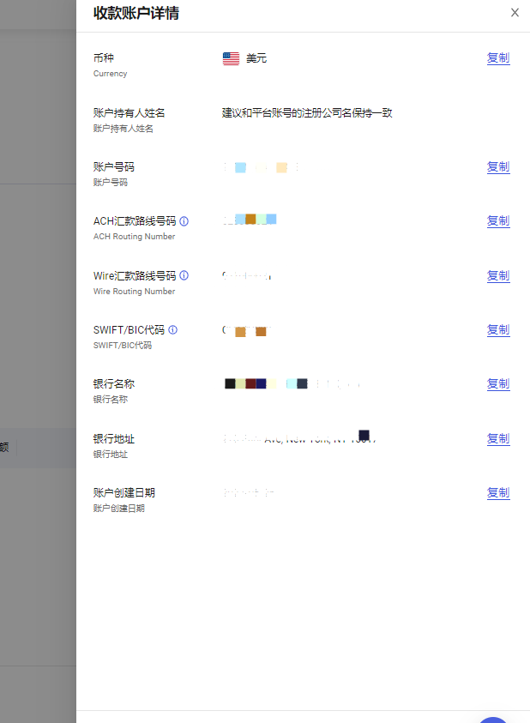This screenshot has width=530, height=723.
Task: Click the info icon beside SWIFT/BIC代码
Action: (173, 330)
